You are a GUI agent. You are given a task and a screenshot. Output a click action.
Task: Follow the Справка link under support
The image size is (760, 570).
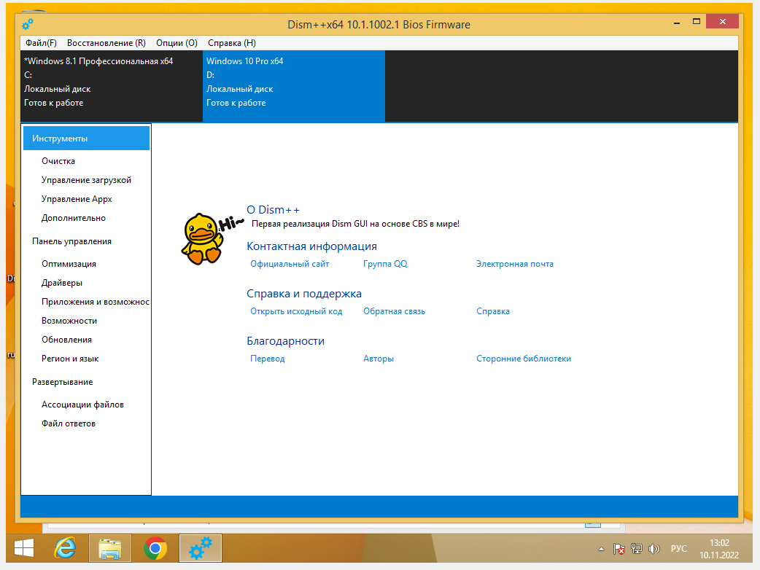(x=492, y=311)
